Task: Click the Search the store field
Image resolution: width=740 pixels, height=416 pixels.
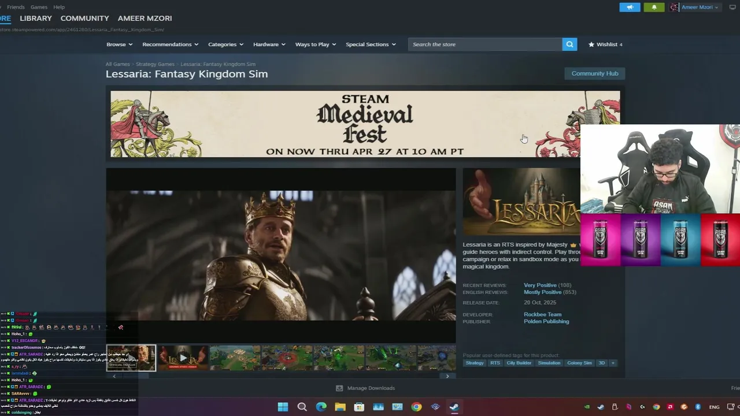Action: click(485, 44)
